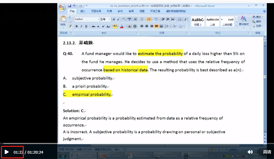Redo action in quick access toolbar
274x159 pixels.
pos(81,6)
